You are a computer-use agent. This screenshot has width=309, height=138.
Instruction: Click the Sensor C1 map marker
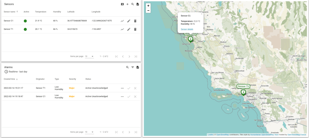(191, 39)
